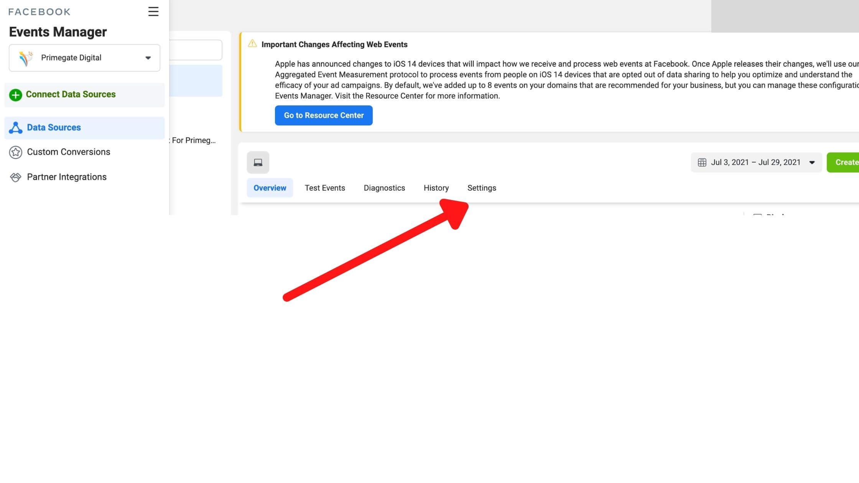This screenshot has width=859, height=483.
Task: Click the calendar icon in date range
Action: click(x=702, y=163)
